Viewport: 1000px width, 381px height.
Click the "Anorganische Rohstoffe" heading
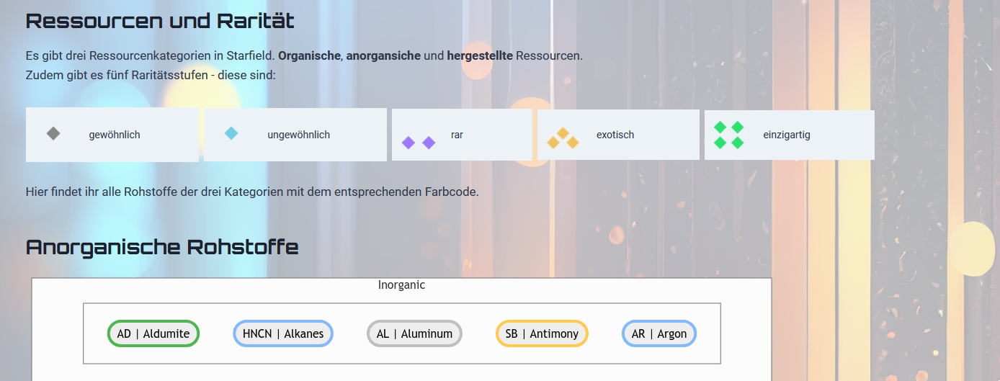point(162,247)
